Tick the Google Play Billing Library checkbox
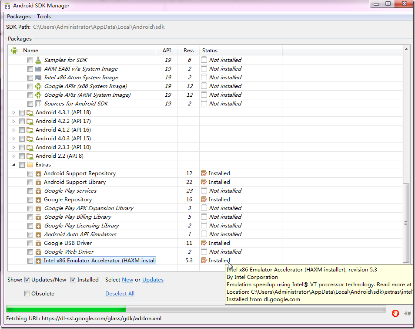This screenshot has width=415, height=329. (x=30, y=217)
